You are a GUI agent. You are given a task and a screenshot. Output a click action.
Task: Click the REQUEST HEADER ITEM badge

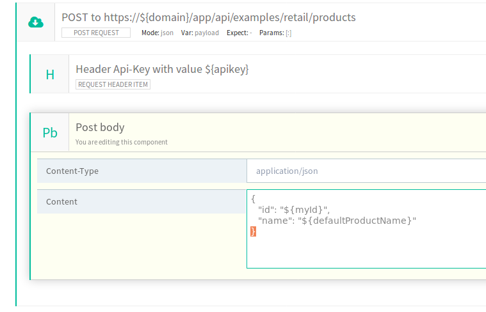pyautogui.click(x=113, y=84)
